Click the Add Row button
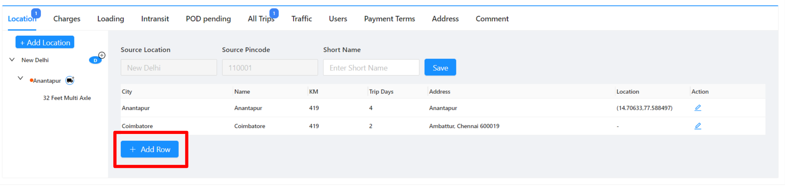 [x=150, y=149]
